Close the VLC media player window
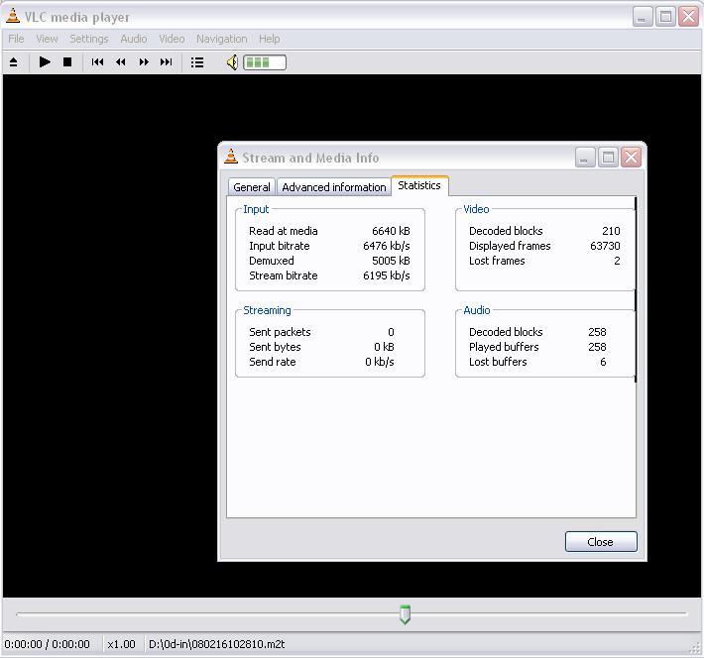This screenshot has height=658, width=704. tap(689, 17)
